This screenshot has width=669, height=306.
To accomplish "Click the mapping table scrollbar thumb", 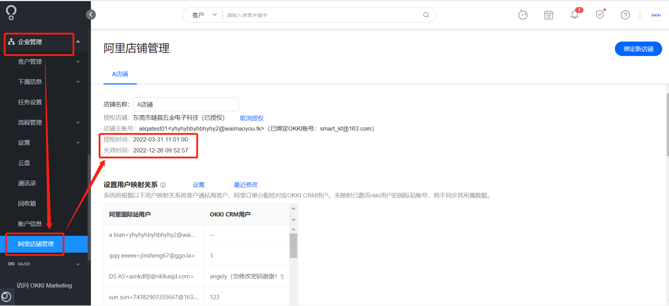I will [x=293, y=245].
